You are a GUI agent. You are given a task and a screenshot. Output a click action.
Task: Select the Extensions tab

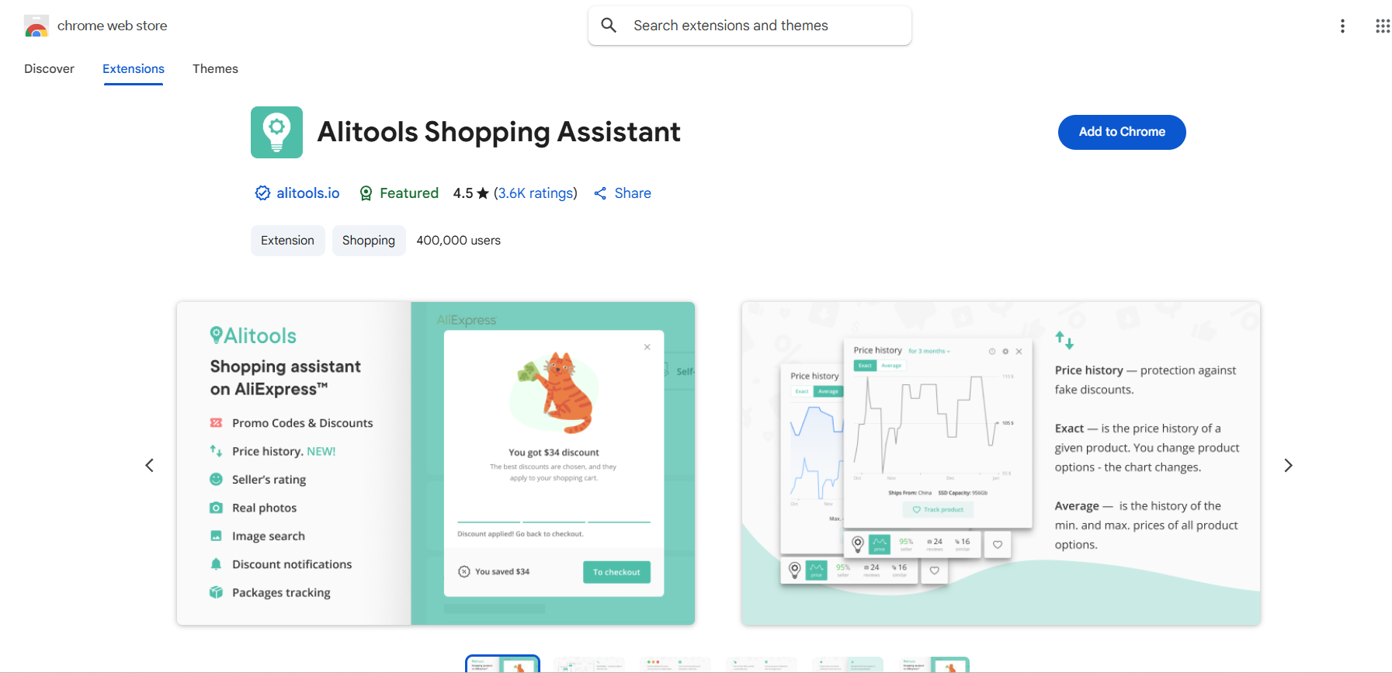pyautogui.click(x=134, y=69)
